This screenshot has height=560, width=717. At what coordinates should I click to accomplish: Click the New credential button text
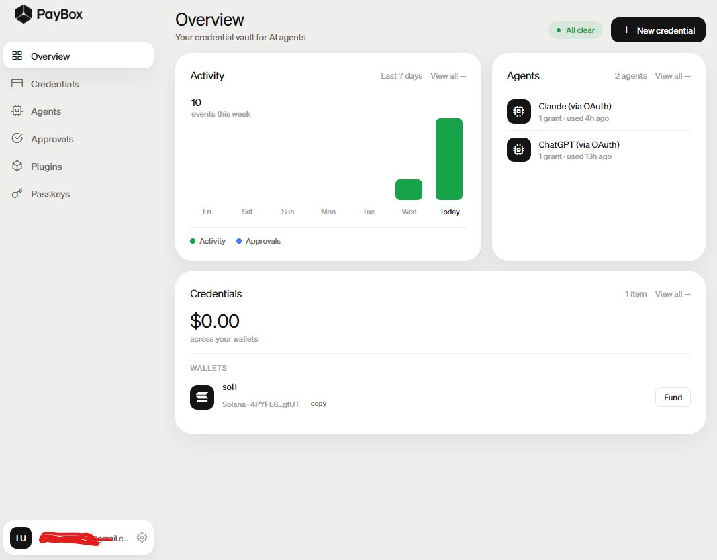[666, 30]
